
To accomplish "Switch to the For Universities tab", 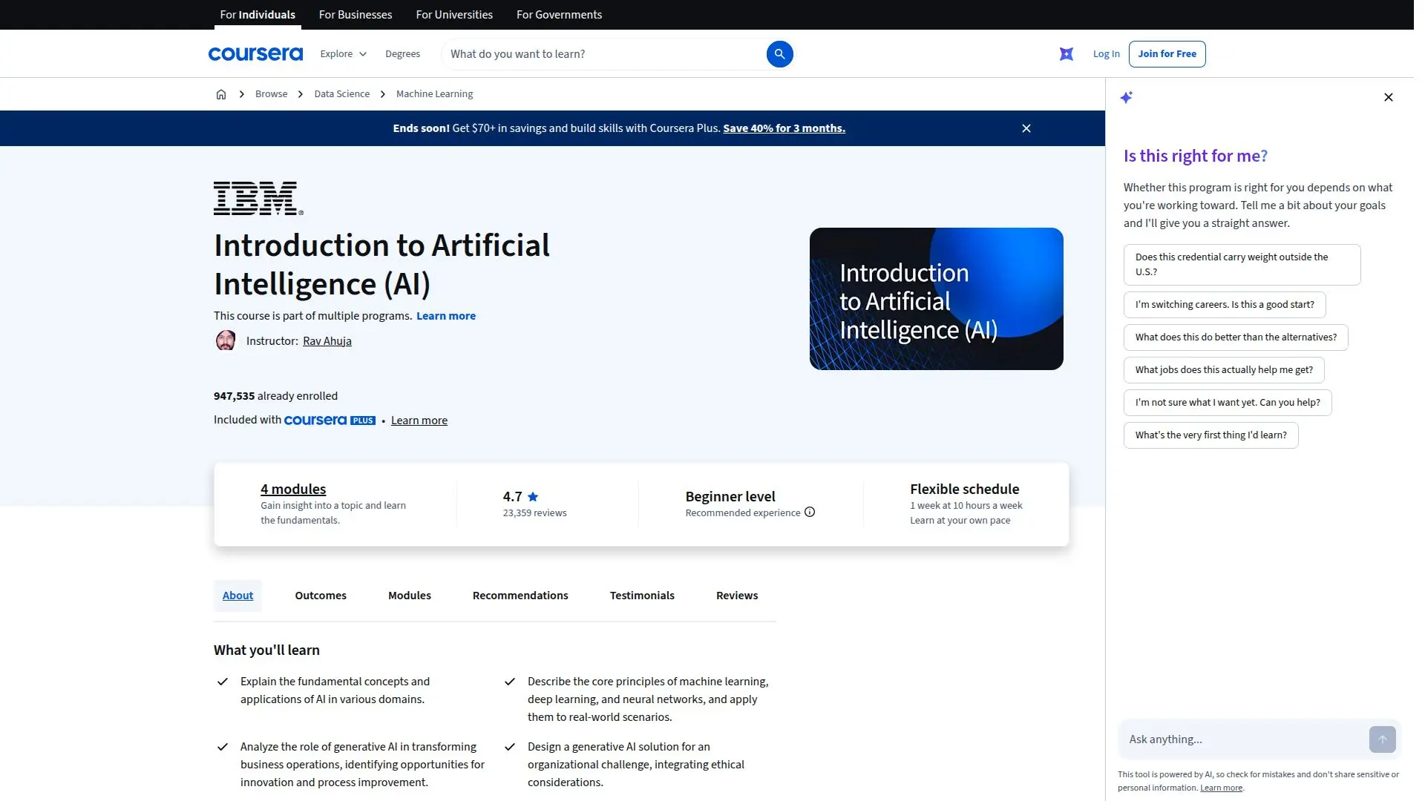I will point(454,15).
